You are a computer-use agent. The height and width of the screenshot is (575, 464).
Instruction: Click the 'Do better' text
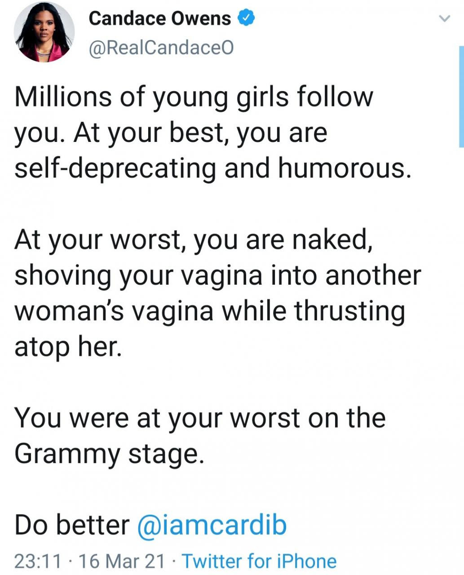(72, 525)
